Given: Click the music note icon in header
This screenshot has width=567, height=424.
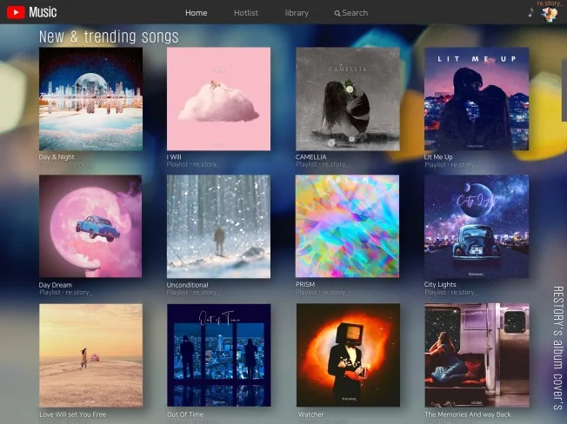Looking at the screenshot, I should 530,12.
